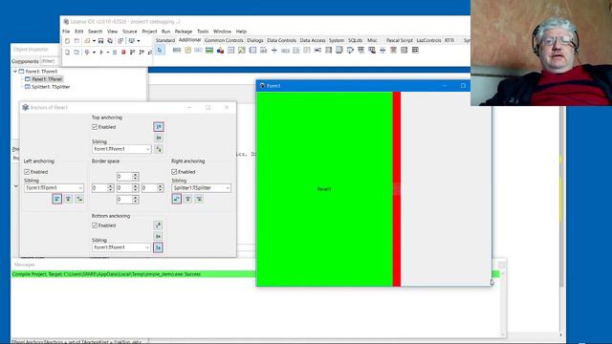Open the File menu
Viewport: 612px width, 344px height.
(66, 32)
